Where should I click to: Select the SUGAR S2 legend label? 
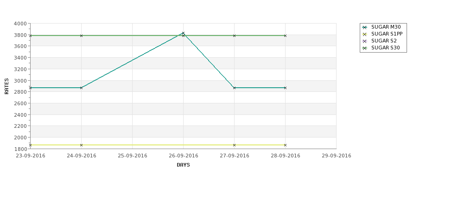384,41
